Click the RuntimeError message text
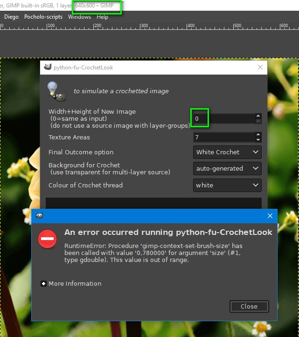The width and height of the screenshot is (299, 337). (x=153, y=253)
